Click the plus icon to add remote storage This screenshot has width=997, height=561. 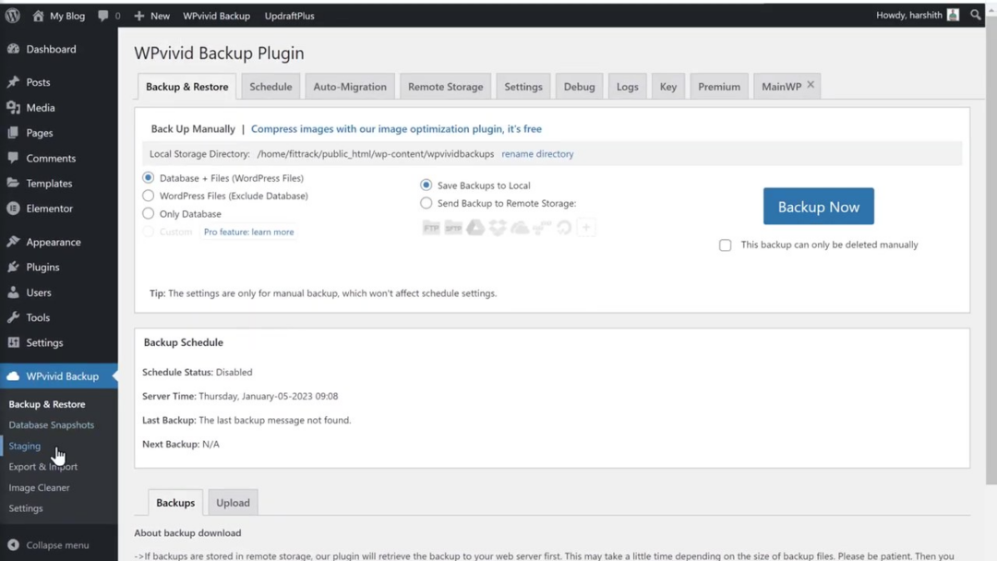[x=586, y=227]
